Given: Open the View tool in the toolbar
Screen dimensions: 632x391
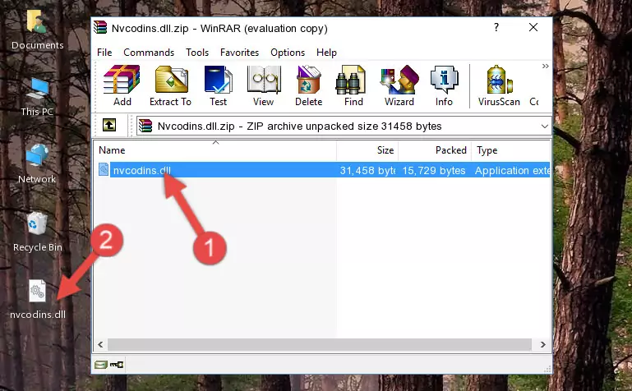Looking at the screenshot, I should 264,85.
